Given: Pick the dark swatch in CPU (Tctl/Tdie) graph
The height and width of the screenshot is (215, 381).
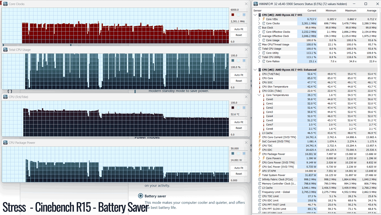Looking at the screenshot, I should [x=233, y=108].
